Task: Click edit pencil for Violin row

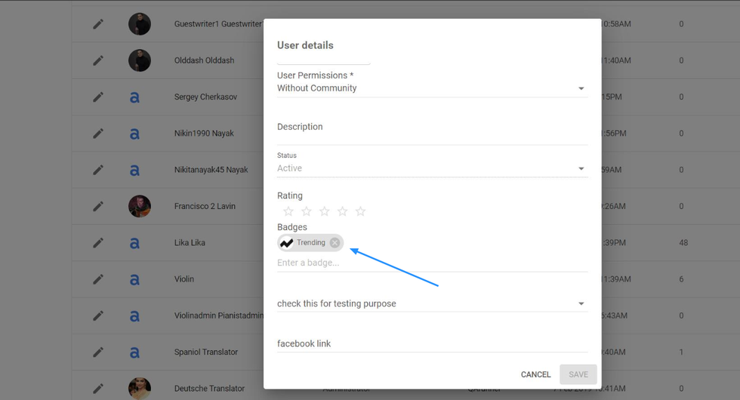Action: tap(98, 279)
